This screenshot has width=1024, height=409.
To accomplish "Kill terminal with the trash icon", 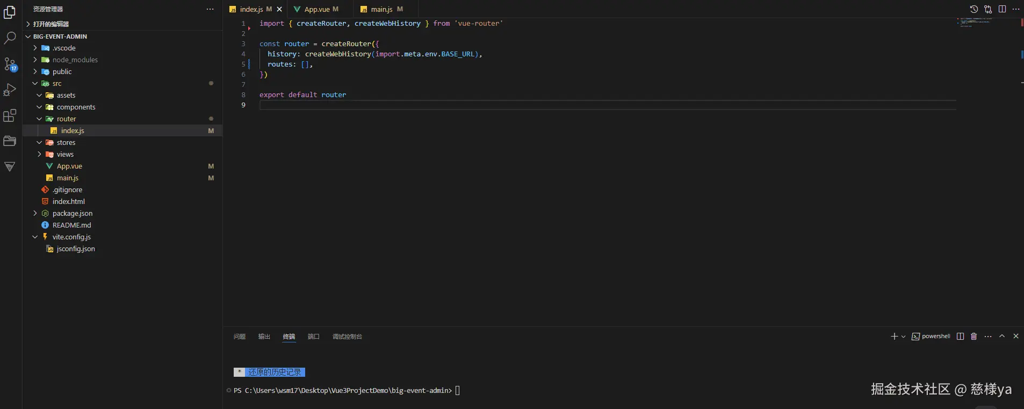I will pyautogui.click(x=973, y=336).
